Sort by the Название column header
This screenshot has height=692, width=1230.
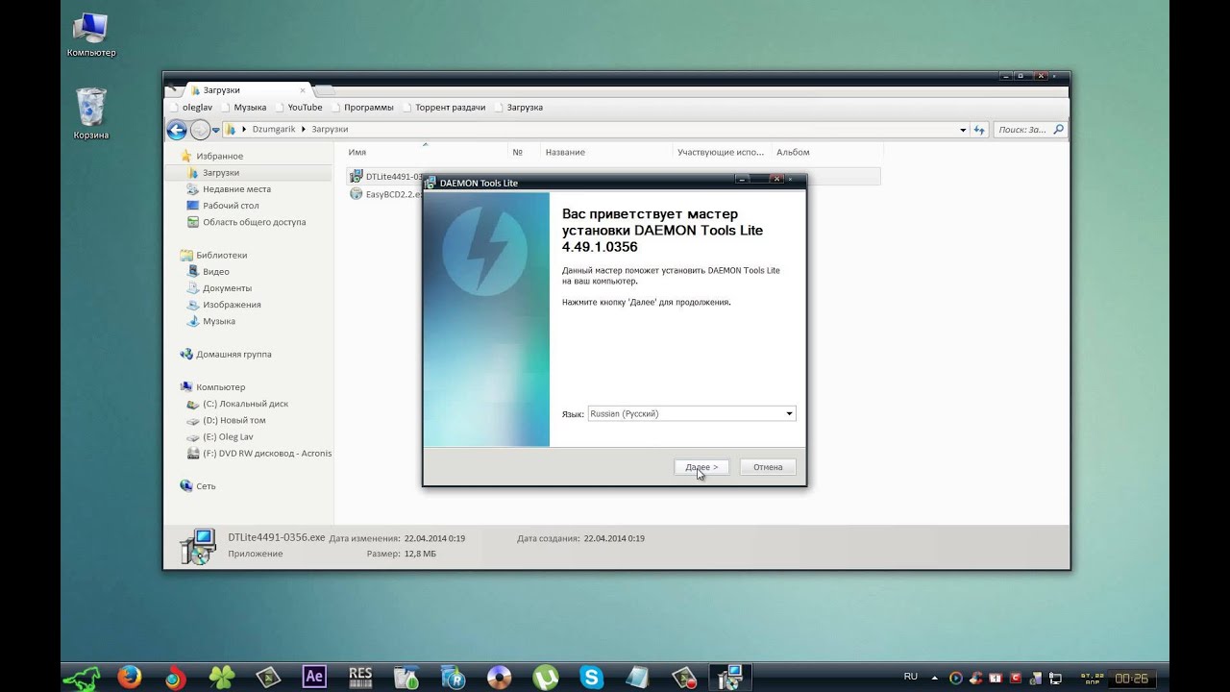point(605,152)
